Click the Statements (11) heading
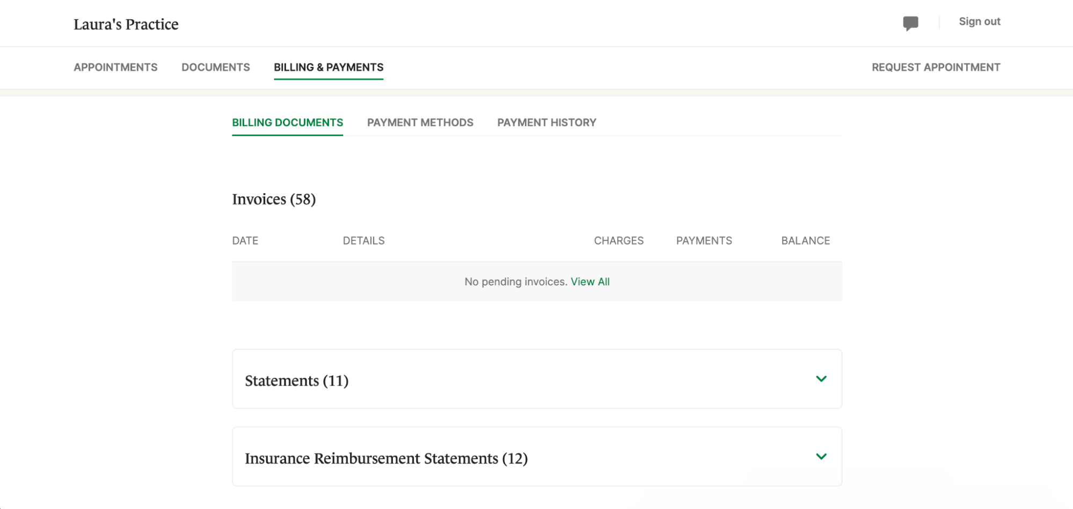The height and width of the screenshot is (509, 1073). click(x=297, y=380)
